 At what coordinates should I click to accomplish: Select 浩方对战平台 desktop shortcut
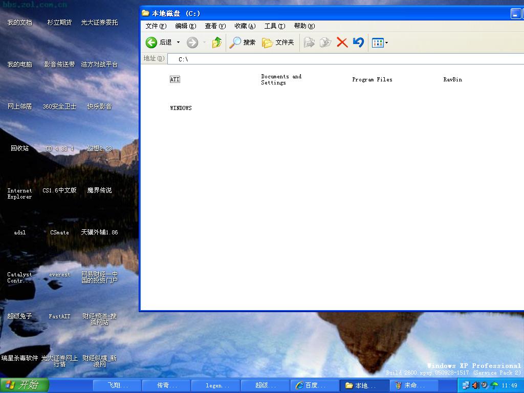point(99,64)
